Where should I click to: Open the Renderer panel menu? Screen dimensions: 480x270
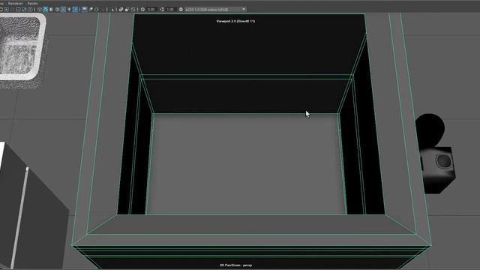pos(15,3)
